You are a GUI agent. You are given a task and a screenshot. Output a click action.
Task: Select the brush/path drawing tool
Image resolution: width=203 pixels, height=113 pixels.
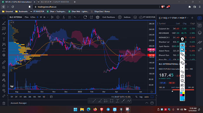(x=4, y=34)
